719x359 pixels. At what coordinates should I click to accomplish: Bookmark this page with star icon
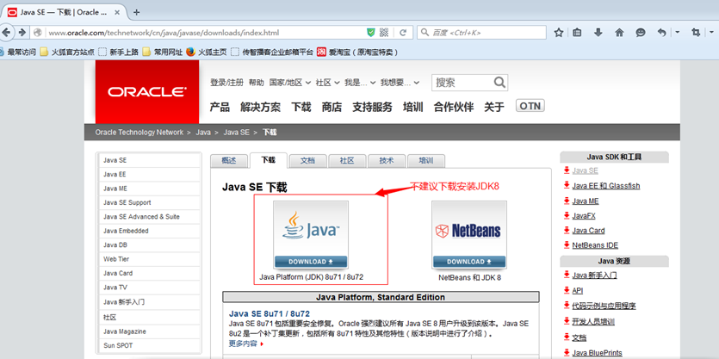point(559,33)
